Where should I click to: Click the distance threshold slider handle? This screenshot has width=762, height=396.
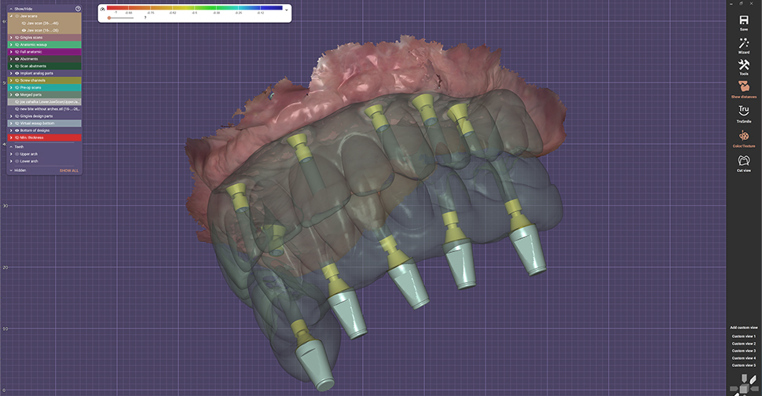point(109,18)
